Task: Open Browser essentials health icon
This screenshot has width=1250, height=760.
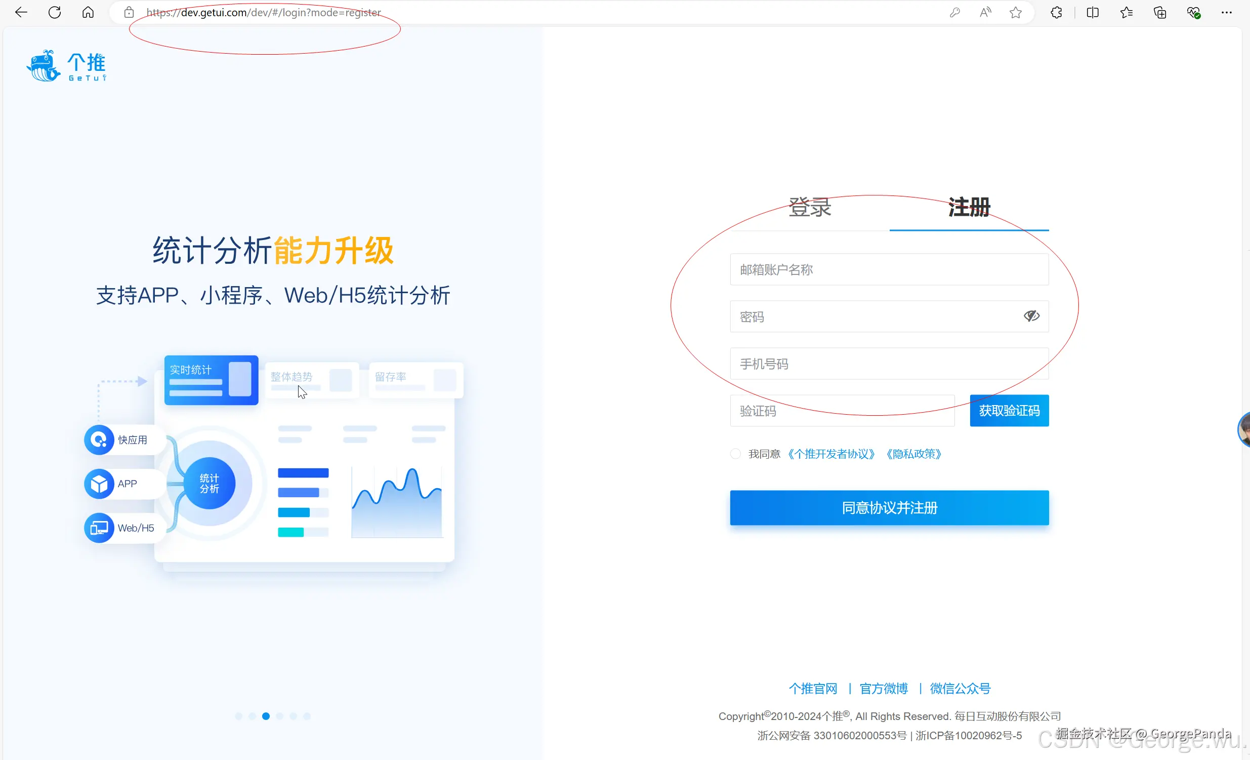Action: tap(1194, 12)
